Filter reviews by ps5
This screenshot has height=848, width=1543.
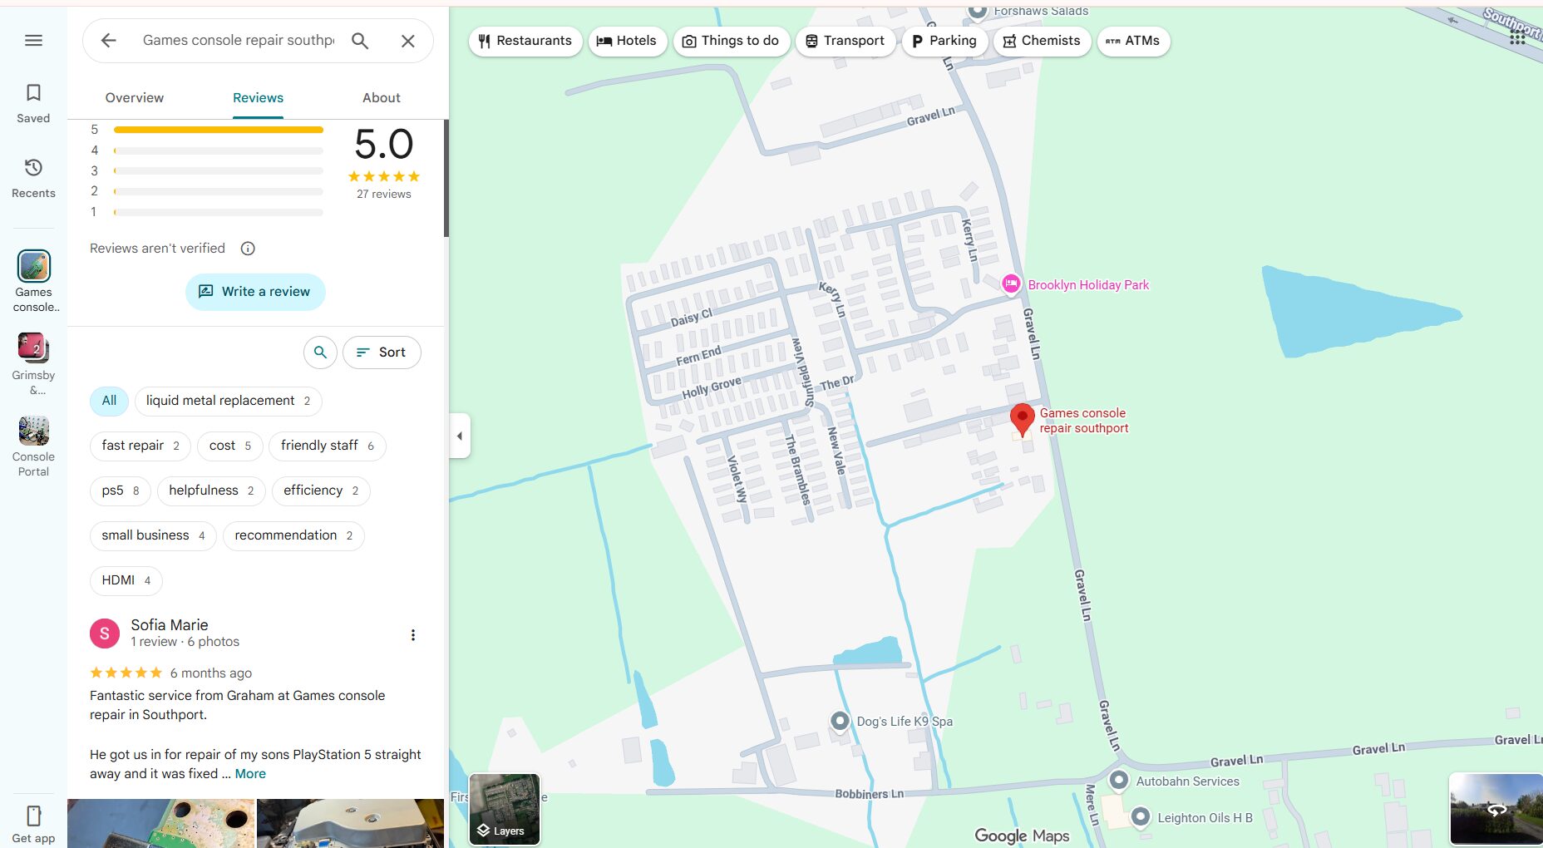[x=121, y=491]
